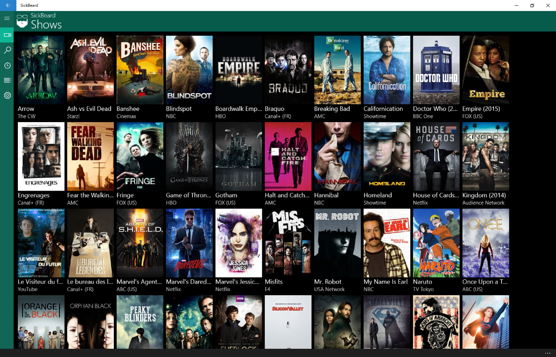Open the Agents of S.H.I.E.L.D. poster

pos(140,243)
